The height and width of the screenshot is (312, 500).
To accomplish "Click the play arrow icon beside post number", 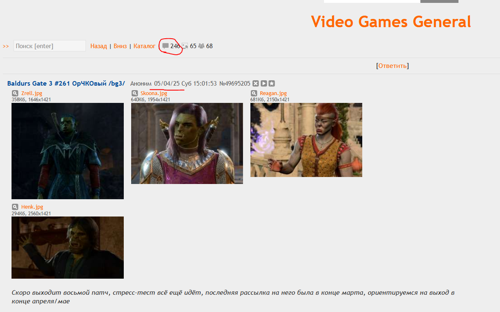I will click(264, 84).
